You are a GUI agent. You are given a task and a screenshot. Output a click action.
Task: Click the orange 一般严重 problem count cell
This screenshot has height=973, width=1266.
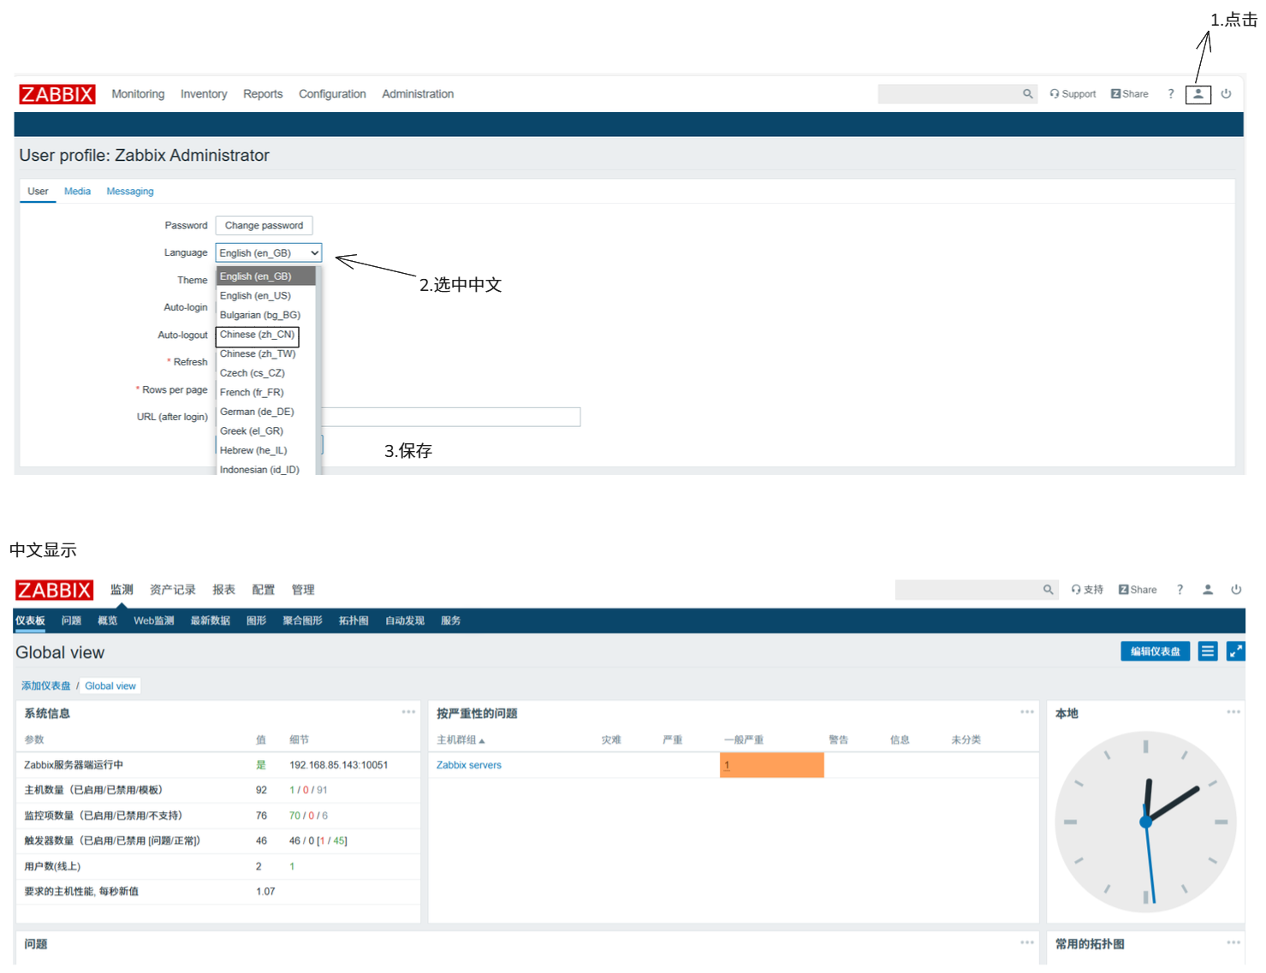point(771,765)
